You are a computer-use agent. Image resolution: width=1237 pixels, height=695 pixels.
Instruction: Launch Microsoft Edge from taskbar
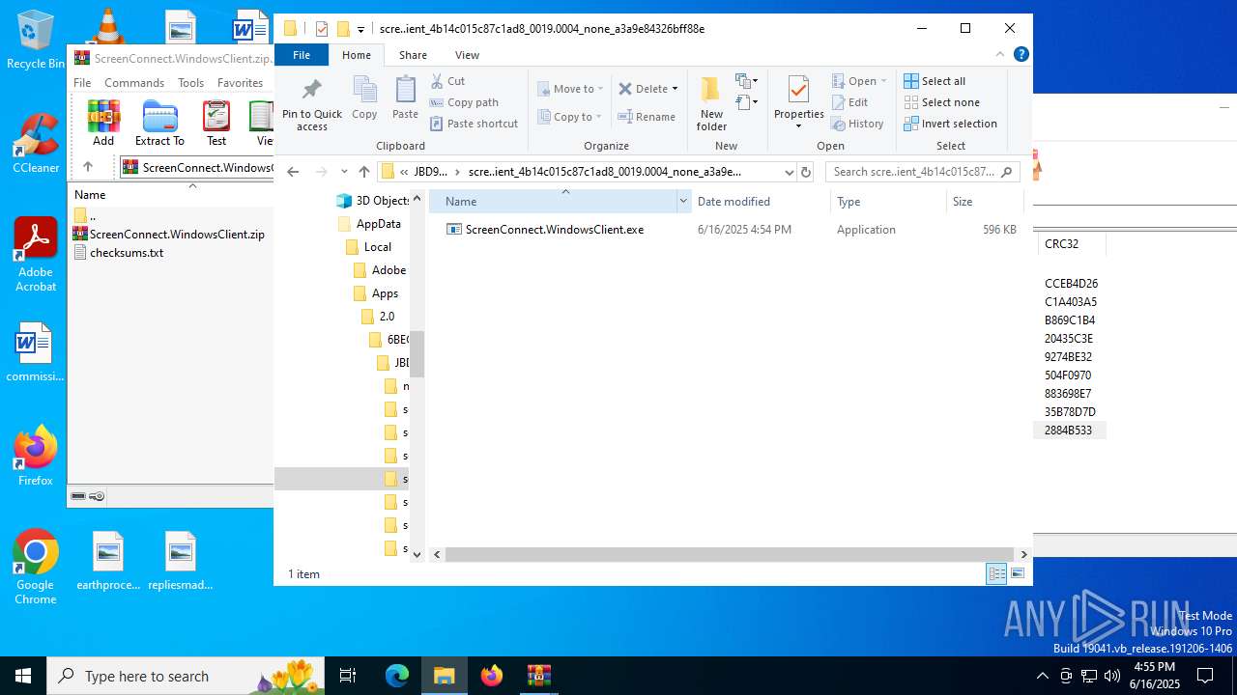click(x=397, y=676)
